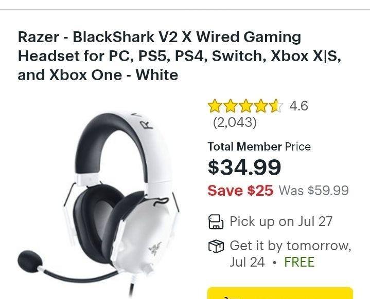
Task: Open the Razer BlackShark V2 X product title
Action: pyautogui.click(x=179, y=56)
